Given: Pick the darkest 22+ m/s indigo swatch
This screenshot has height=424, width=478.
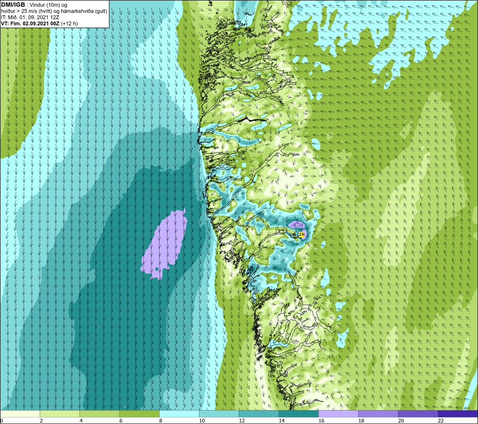Looking at the screenshot, I should click(x=458, y=413).
